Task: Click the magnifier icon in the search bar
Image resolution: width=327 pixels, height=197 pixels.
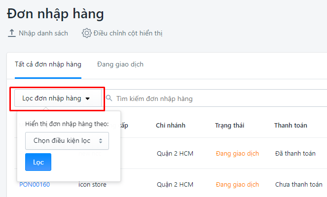Action: (109, 98)
